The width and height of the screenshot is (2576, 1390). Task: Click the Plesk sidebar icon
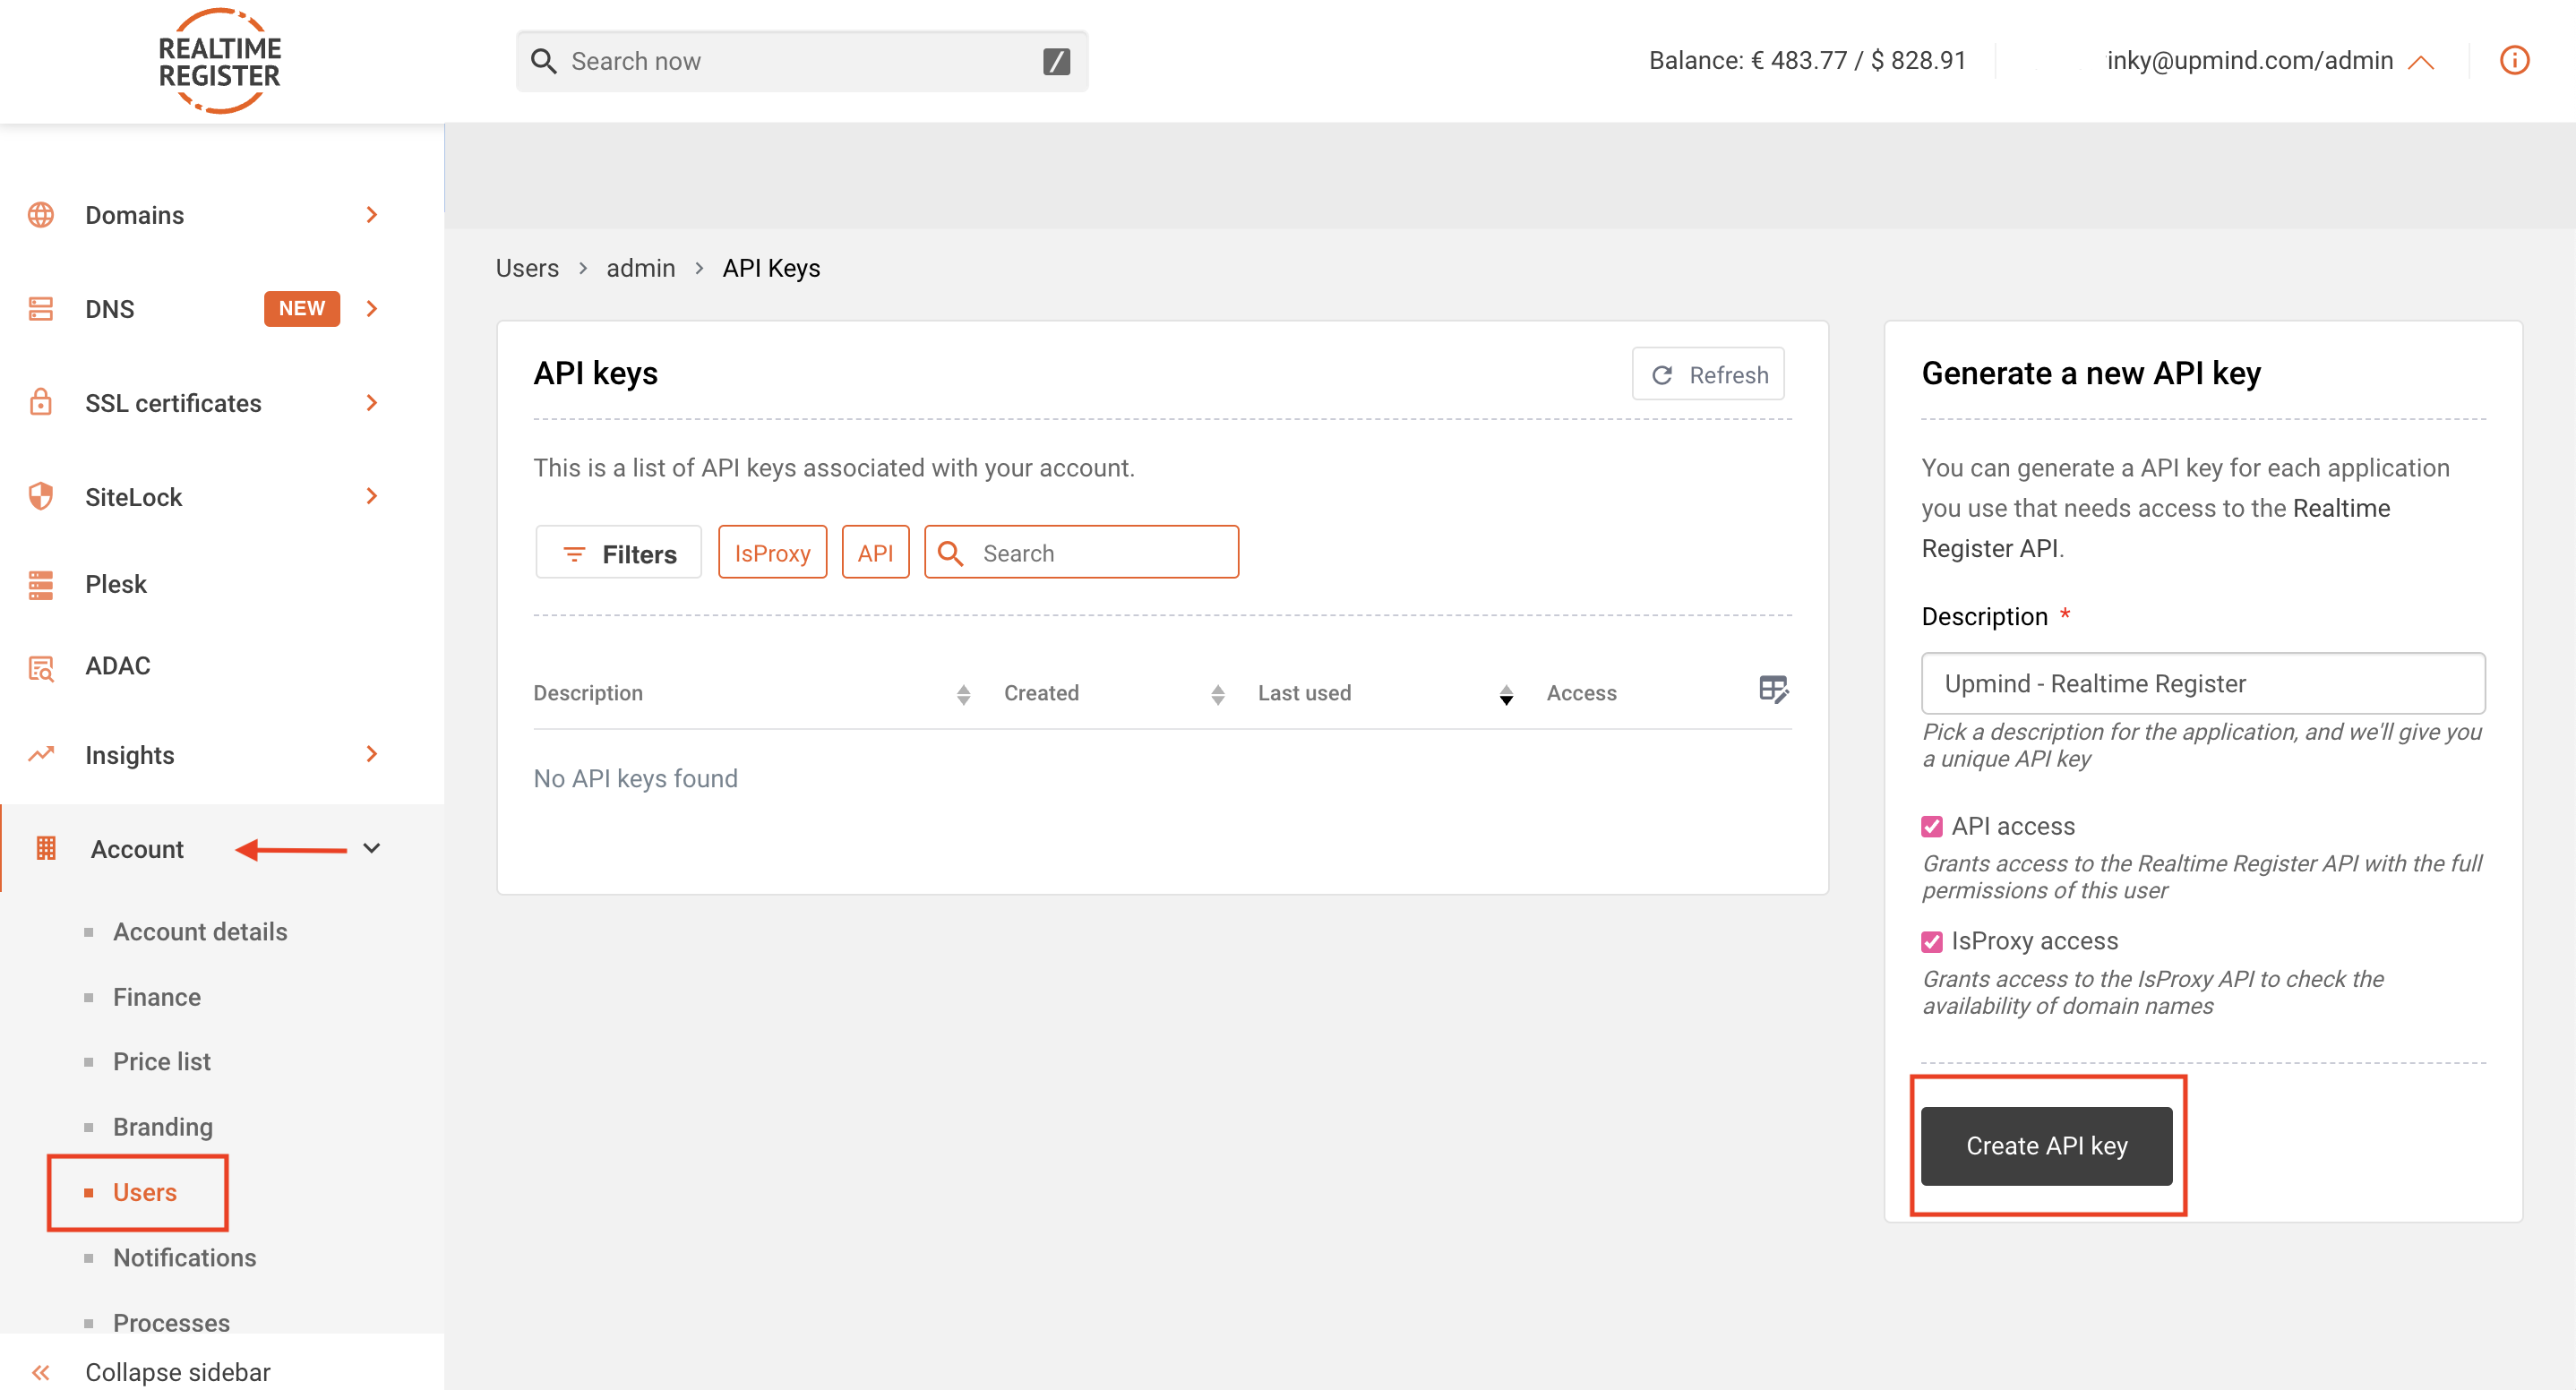(x=41, y=582)
